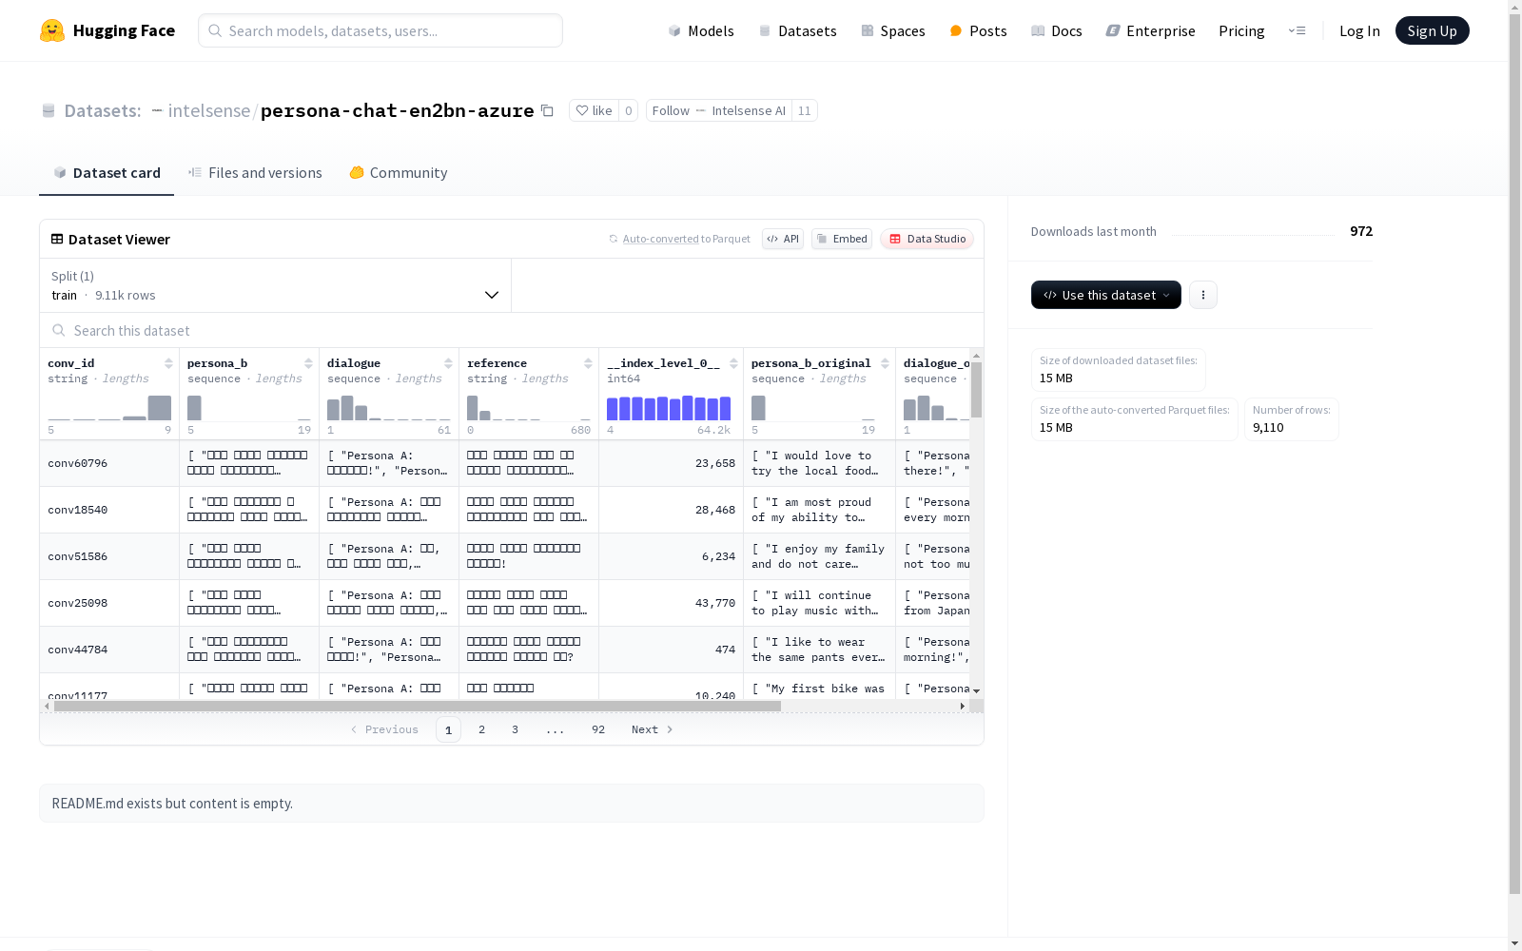Image resolution: width=1522 pixels, height=951 pixels.
Task: Click the Datasets breadcrumb icon
Action: tap(49, 110)
